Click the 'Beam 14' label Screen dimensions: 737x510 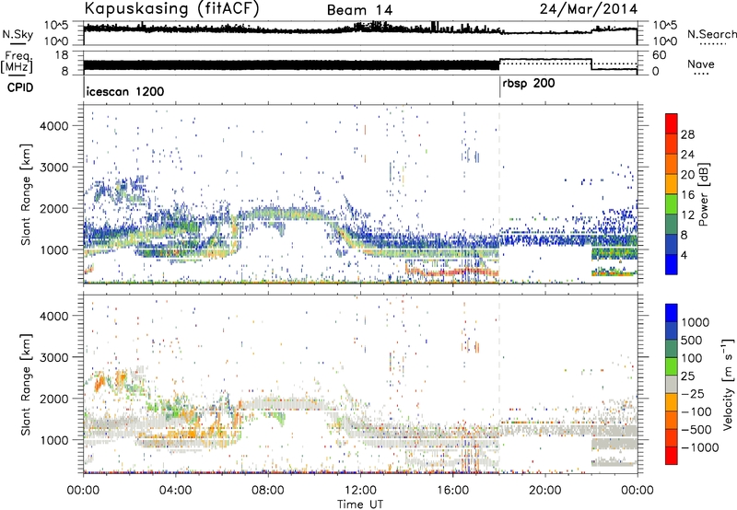click(359, 10)
